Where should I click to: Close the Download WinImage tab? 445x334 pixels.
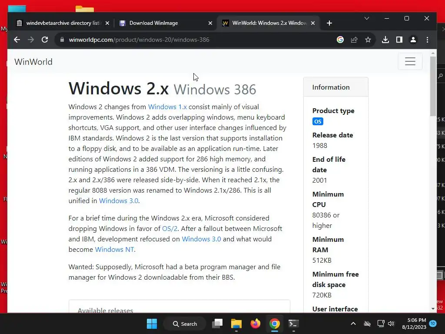[x=210, y=23]
